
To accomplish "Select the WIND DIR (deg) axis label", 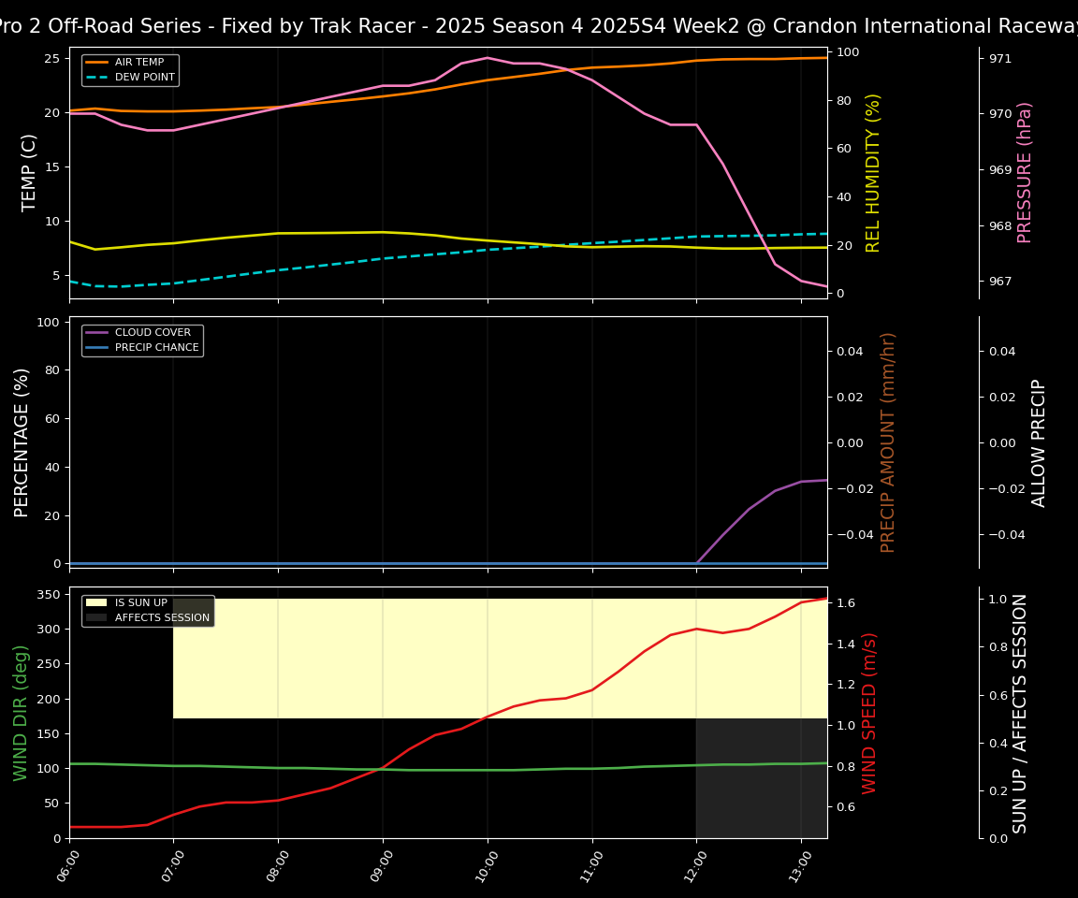I will (21, 712).
